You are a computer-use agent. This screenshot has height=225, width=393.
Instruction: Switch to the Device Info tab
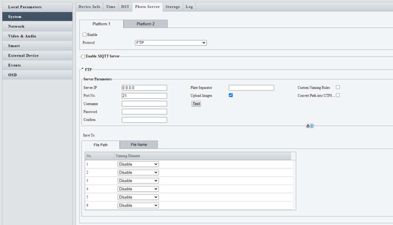click(x=89, y=7)
